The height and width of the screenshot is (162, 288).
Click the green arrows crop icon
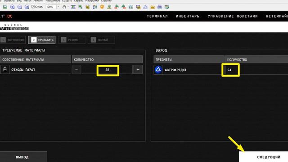[81, 7]
